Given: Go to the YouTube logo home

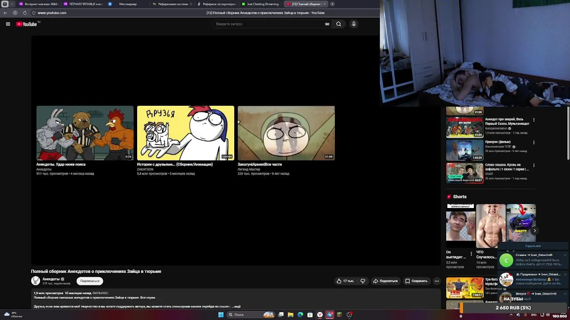Looking at the screenshot, I should click(x=27, y=24).
